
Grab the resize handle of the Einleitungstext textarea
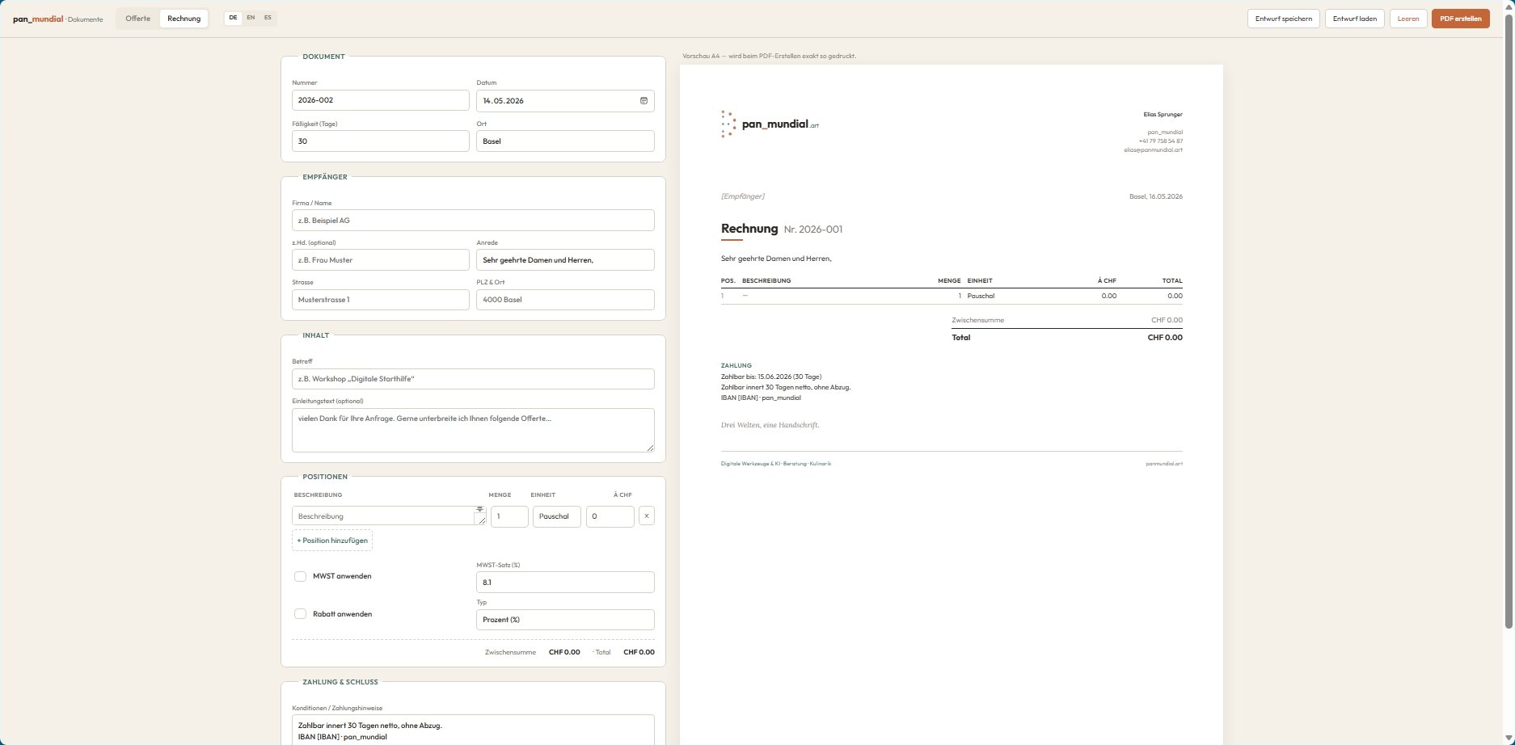pos(649,447)
